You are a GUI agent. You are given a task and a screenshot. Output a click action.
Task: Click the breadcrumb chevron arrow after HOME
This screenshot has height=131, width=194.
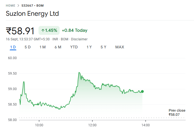point(18,6)
